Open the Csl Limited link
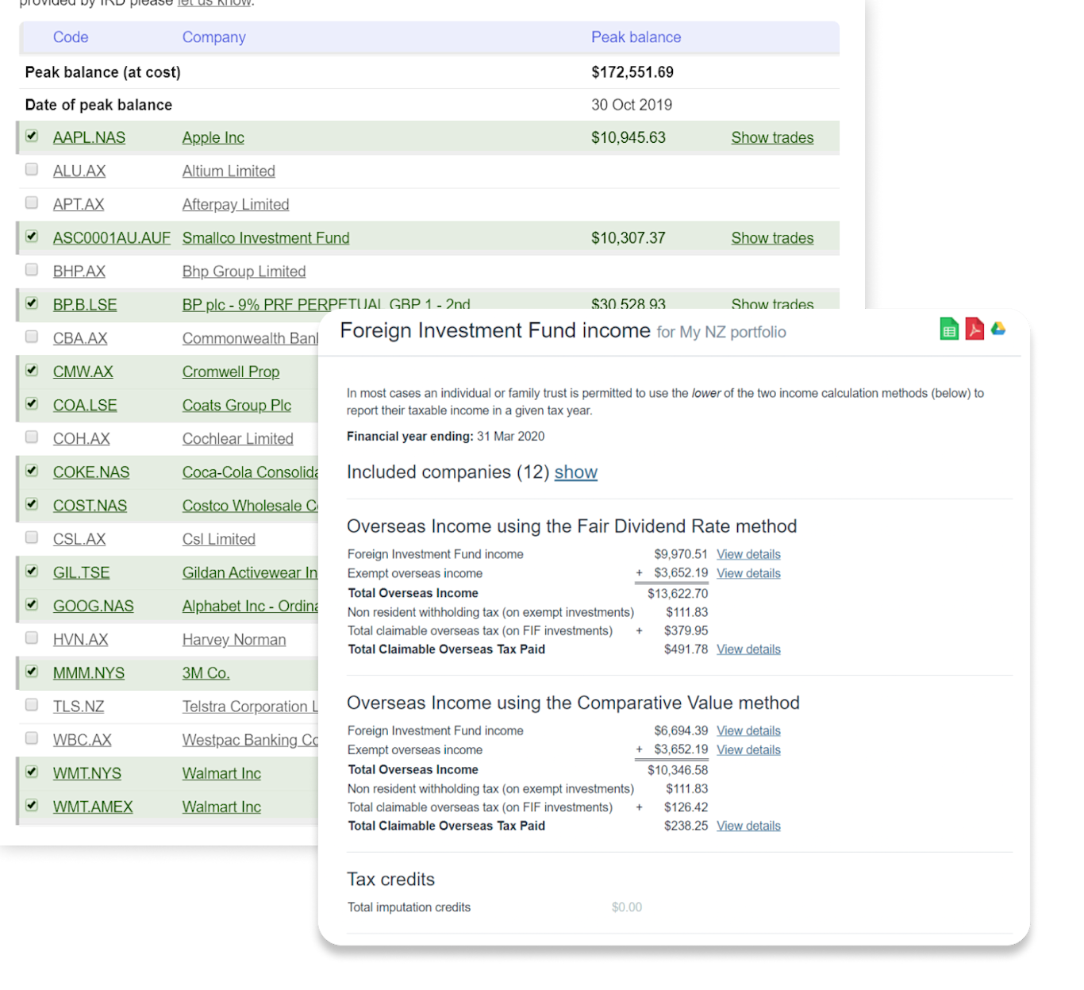Image resolution: width=1084 pixels, height=990 pixels. (219, 539)
